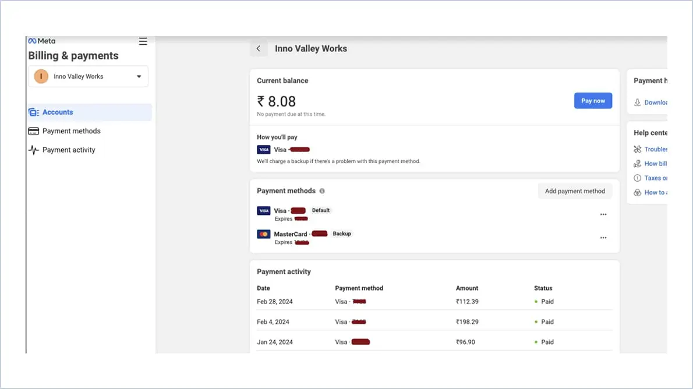The width and height of the screenshot is (693, 389).
Task: Click the Date column header
Action: (263, 288)
